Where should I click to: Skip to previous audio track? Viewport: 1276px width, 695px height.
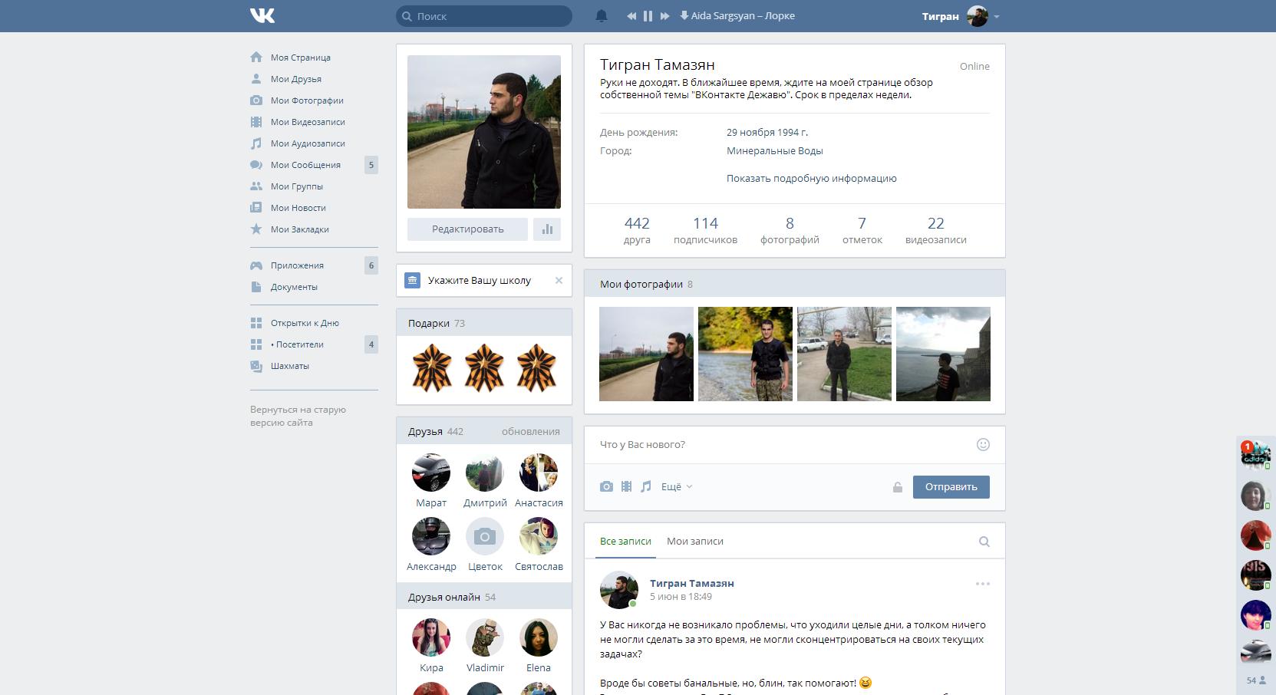pos(631,15)
